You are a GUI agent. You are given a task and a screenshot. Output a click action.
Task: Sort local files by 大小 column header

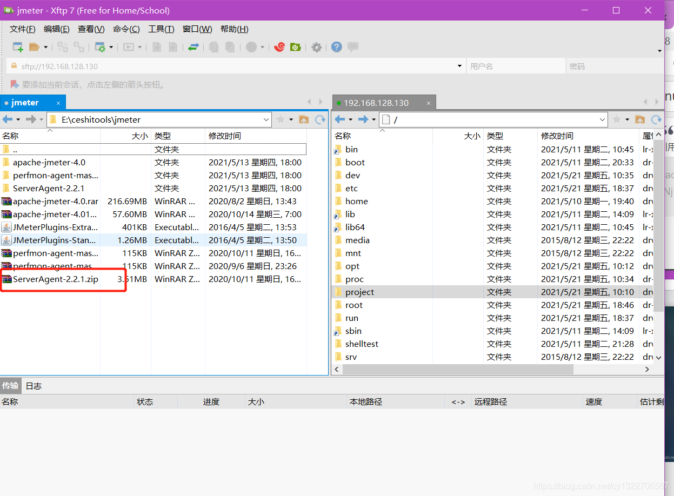(x=125, y=136)
